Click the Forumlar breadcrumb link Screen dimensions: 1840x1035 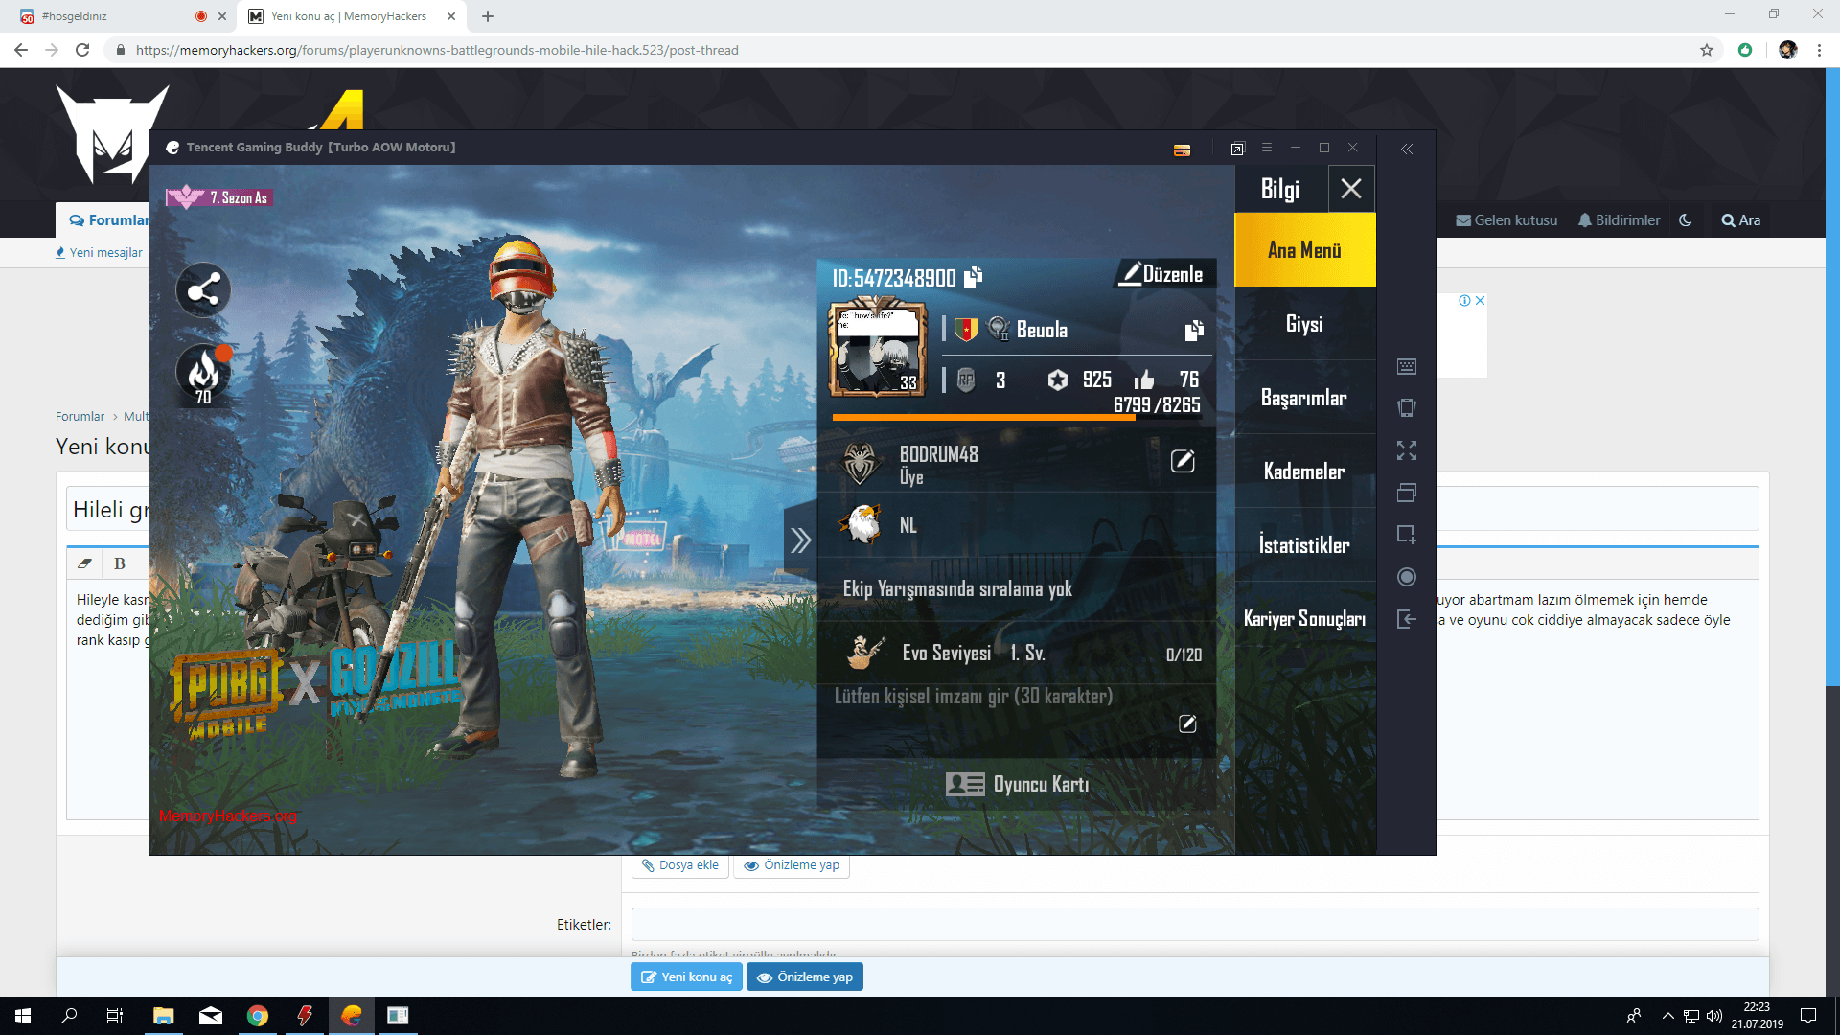80,417
